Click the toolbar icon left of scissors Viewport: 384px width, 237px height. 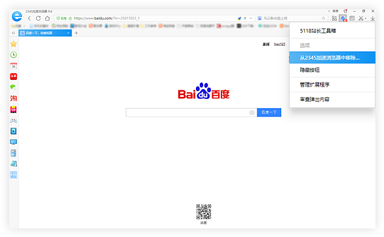(352, 18)
